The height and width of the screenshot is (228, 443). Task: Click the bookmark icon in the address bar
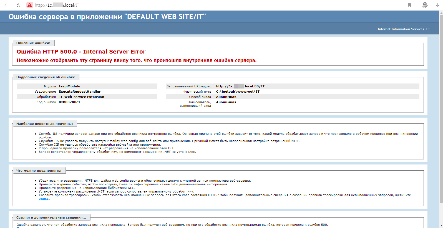coord(409,5)
